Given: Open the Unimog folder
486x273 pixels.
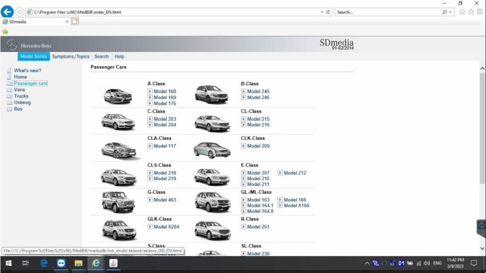Looking at the screenshot, I should click(x=22, y=102).
